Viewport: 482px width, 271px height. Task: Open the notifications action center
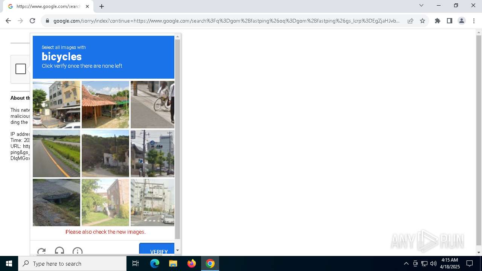pyautogui.click(x=470, y=263)
